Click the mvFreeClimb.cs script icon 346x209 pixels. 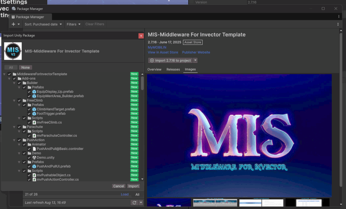(x=34, y=123)
